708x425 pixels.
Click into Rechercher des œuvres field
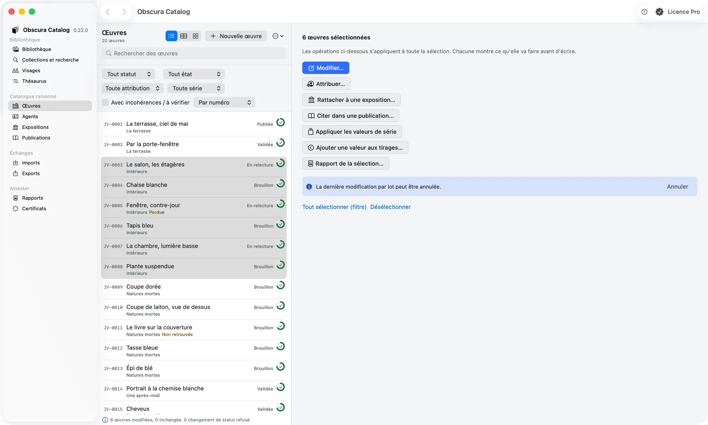pos(194,53)
